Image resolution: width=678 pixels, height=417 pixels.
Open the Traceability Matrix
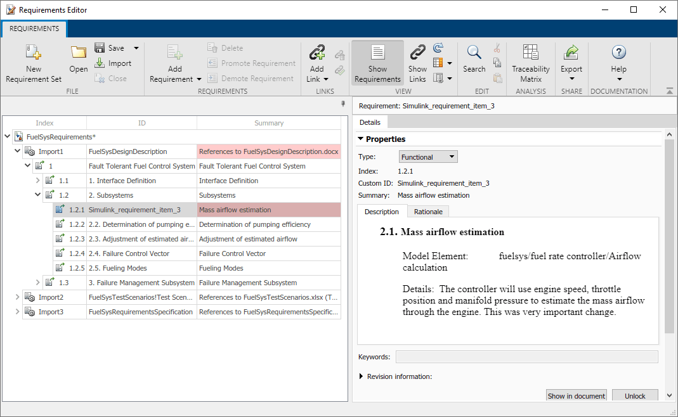[x=531, y=53]
